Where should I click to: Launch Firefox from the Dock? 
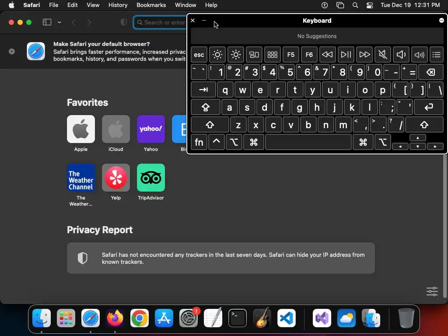click(x=115, y=318)
